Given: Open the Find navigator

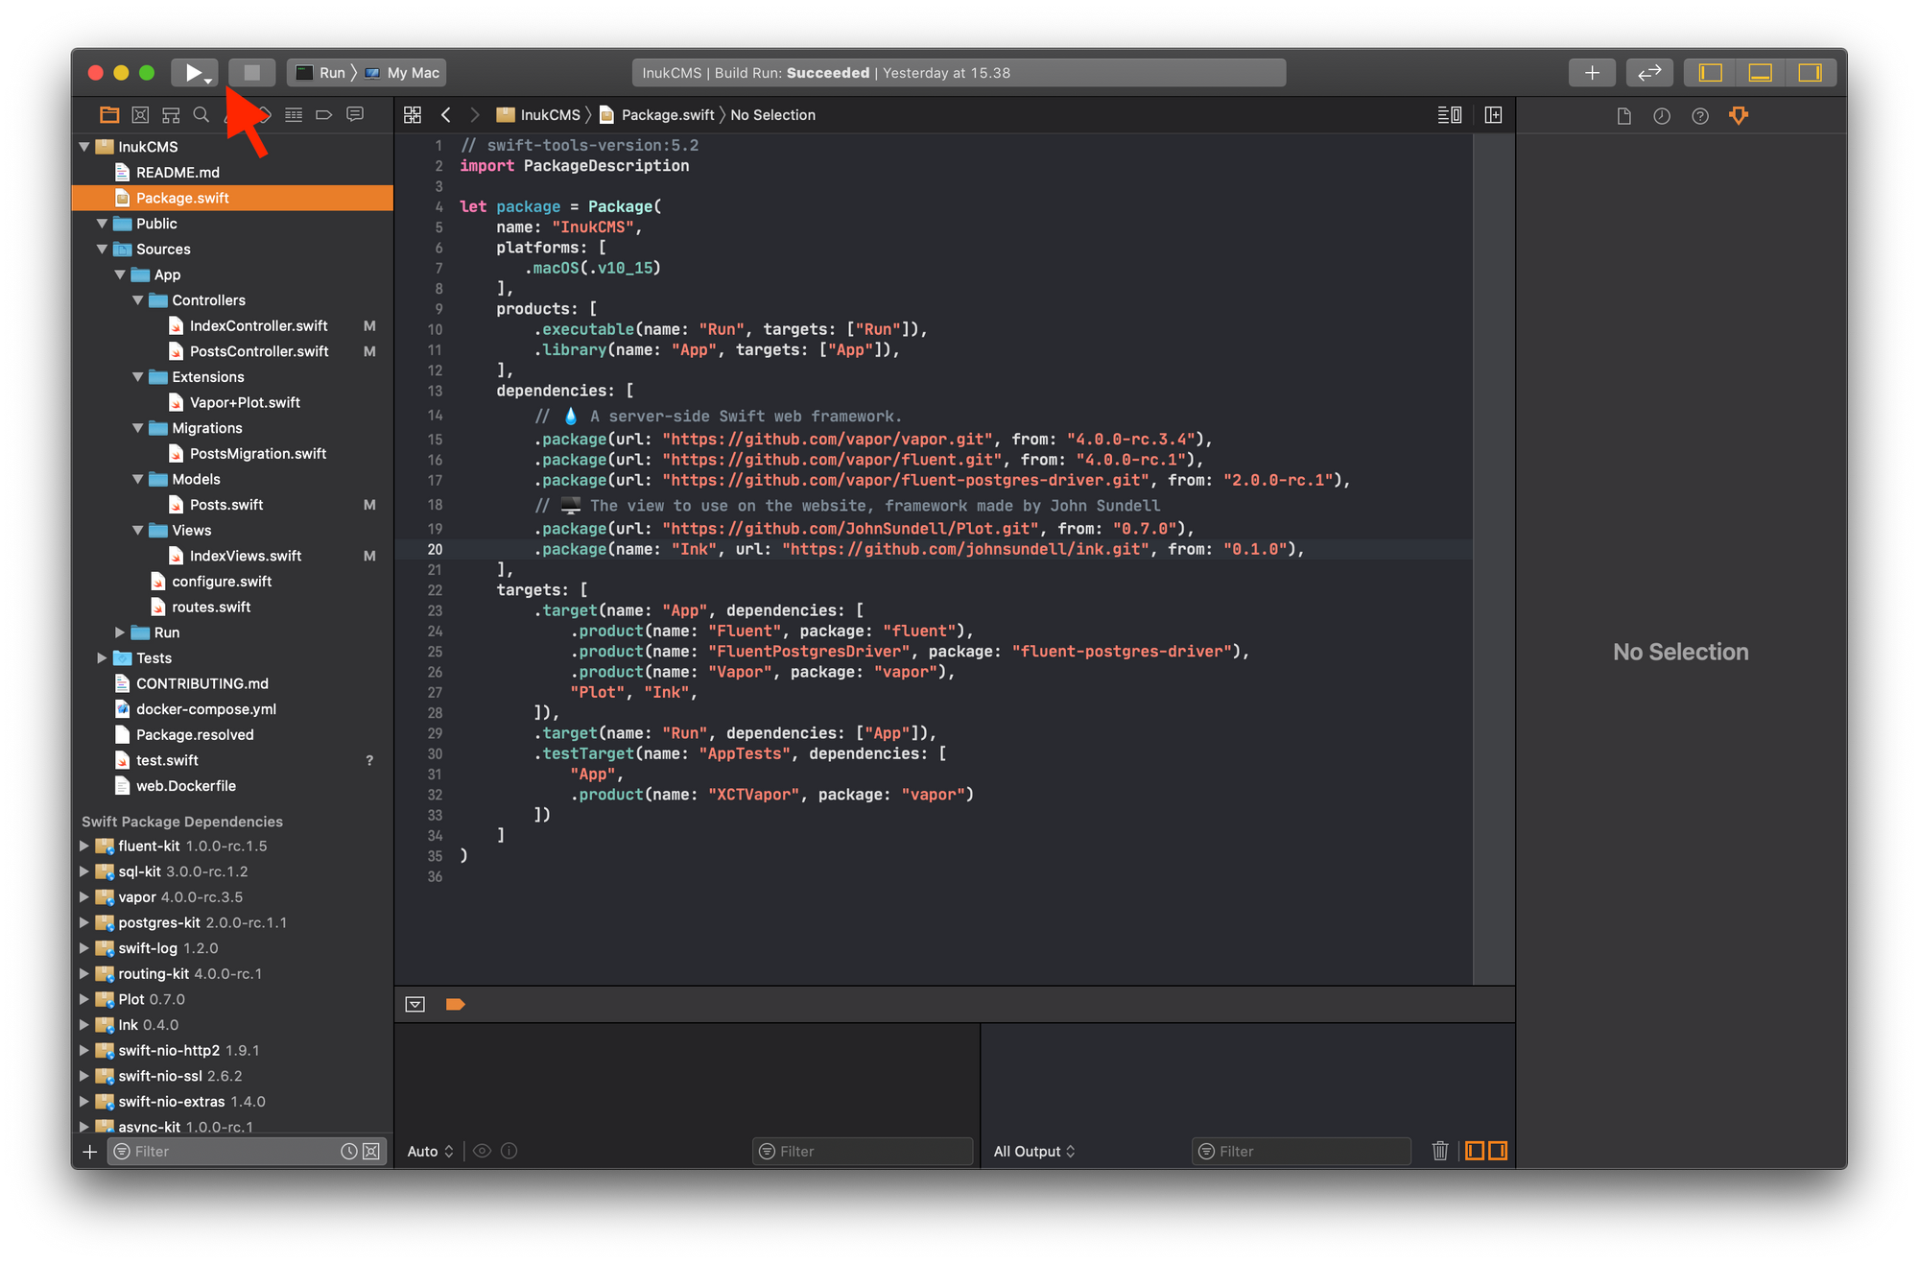Looking at the screenshot, I should 201,115.
